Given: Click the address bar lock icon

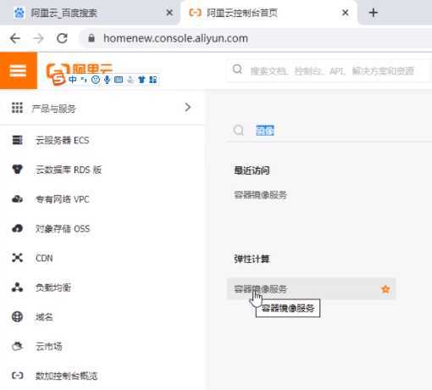Looking at the screenshot, I should point(91,38).
